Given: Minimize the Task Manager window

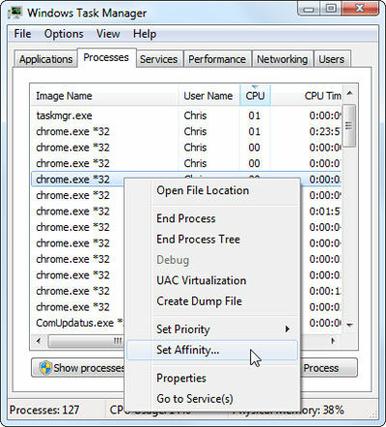Looking at the screenshot, I should point(309,9).
